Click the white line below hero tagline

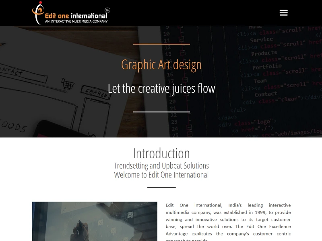tap(161, 112)
